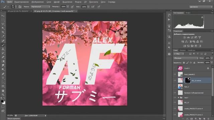Hide the Pack_Nataki12 layer
This screenshot has height=120, width=214.
[x=175, y=74]
